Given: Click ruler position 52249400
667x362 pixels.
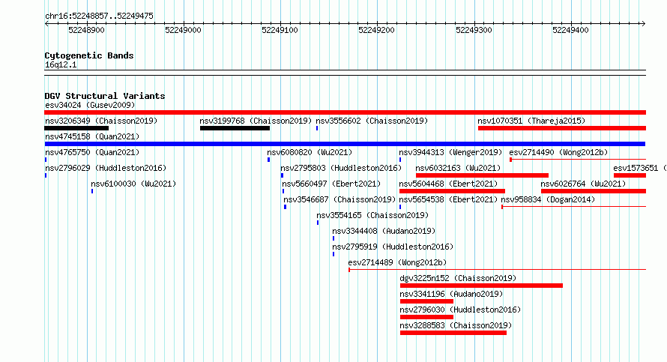Looking at the screenshot, I should pos(570,30).
